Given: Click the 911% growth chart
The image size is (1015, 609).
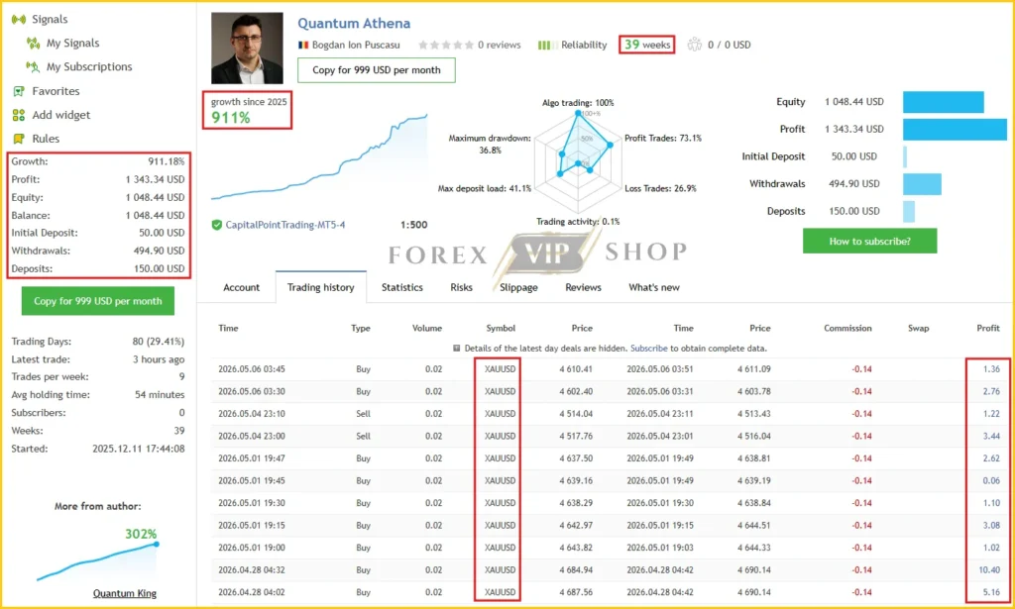Looking at the screenshot, I should tap(319, 157).
